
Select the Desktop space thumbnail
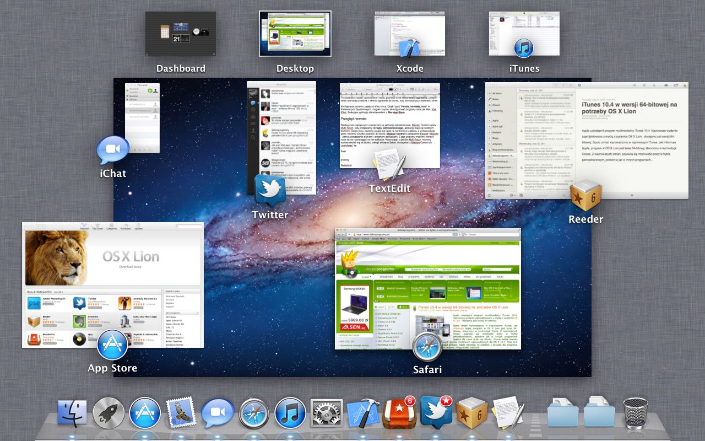295,34
